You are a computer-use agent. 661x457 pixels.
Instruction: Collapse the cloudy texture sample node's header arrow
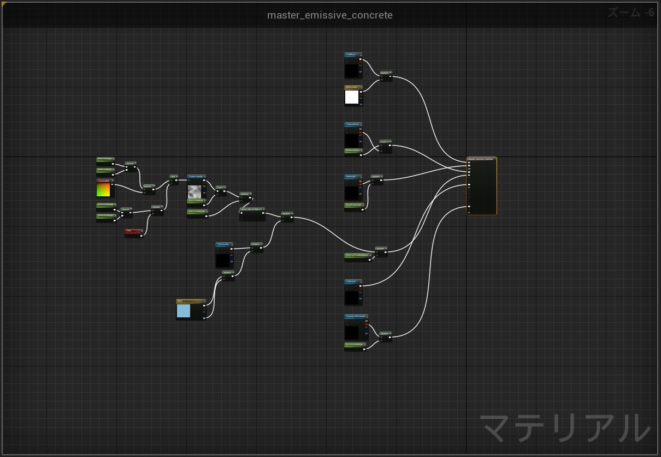click(204, 177)
